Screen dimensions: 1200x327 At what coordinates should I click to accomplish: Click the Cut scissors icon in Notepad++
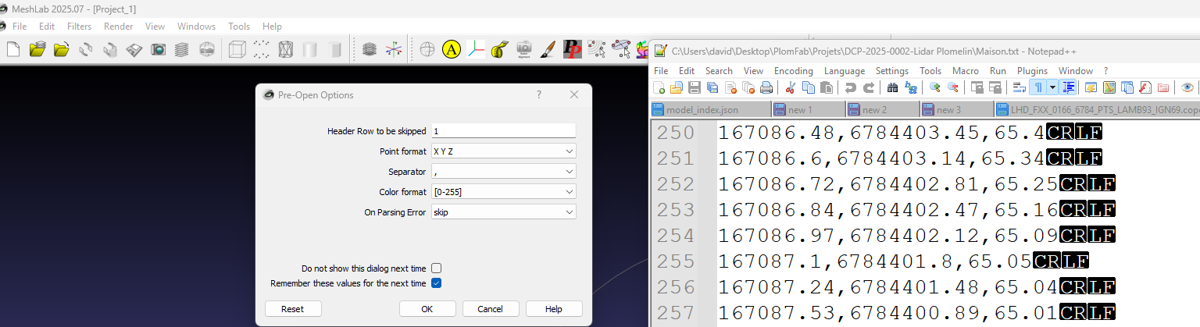click(x=790, y=87)
